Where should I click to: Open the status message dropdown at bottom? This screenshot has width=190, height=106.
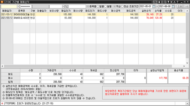click(x=187, y=103)
